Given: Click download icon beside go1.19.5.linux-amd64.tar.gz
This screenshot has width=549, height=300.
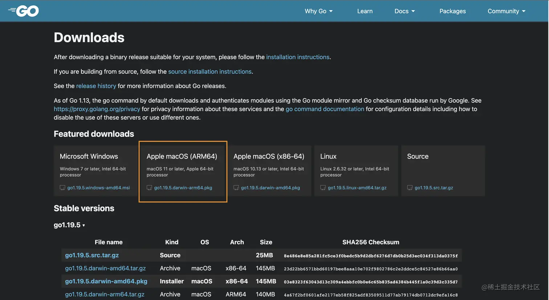Looking at the screenshot, I should tap(323, 188).
